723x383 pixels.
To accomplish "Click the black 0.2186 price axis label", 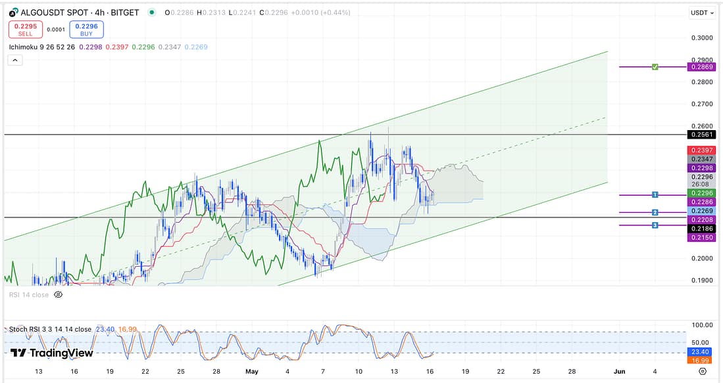I will coord(700,228).
